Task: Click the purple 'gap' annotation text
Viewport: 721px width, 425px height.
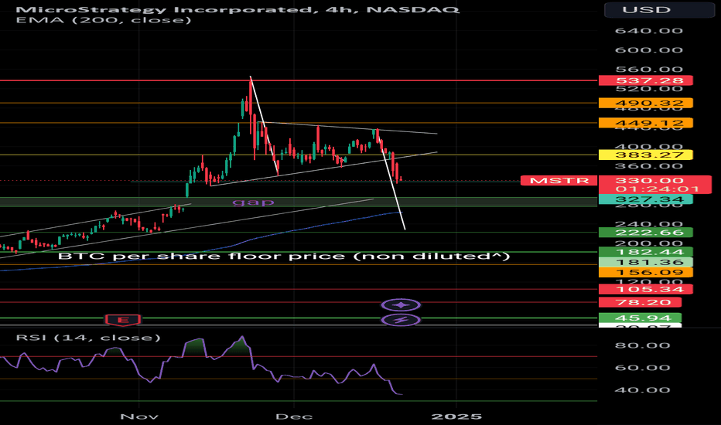Action: click(x=254, y=201)
